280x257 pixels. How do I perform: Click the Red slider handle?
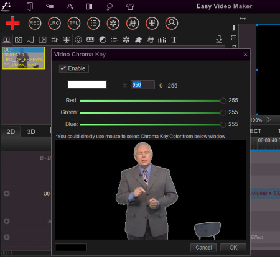click(223, 101)
